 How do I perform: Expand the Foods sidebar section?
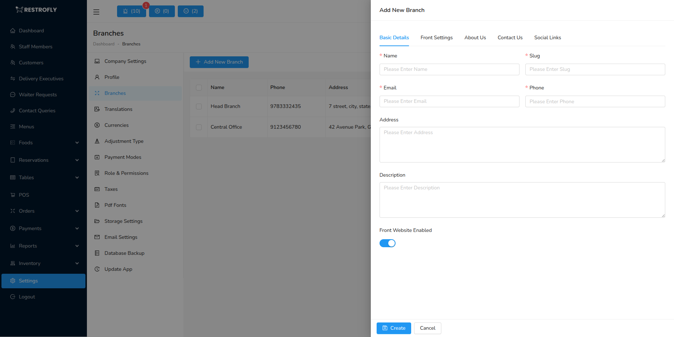click(x=26, y=143)
